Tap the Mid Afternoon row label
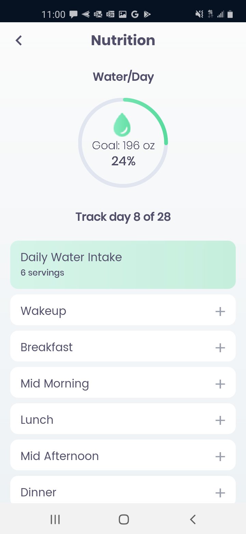The height and width of the screenshot is (534, 246). (60, 456)
